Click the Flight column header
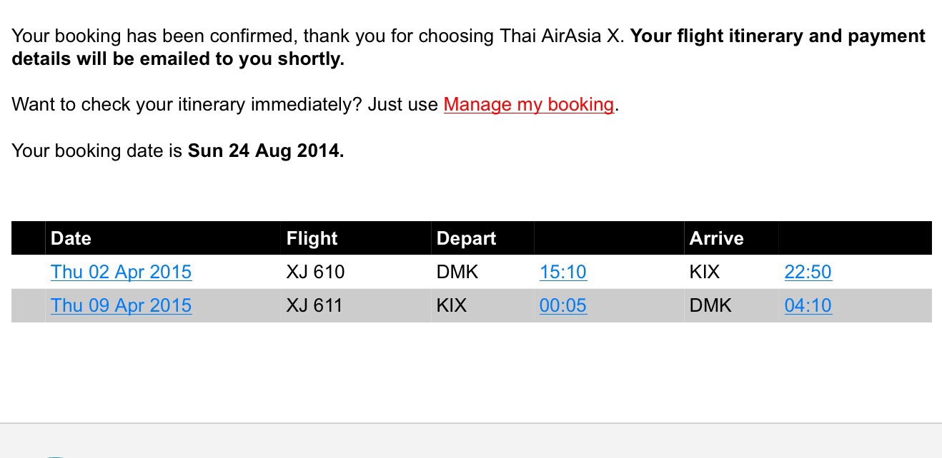The image size is (942, 458). [312, 238]
